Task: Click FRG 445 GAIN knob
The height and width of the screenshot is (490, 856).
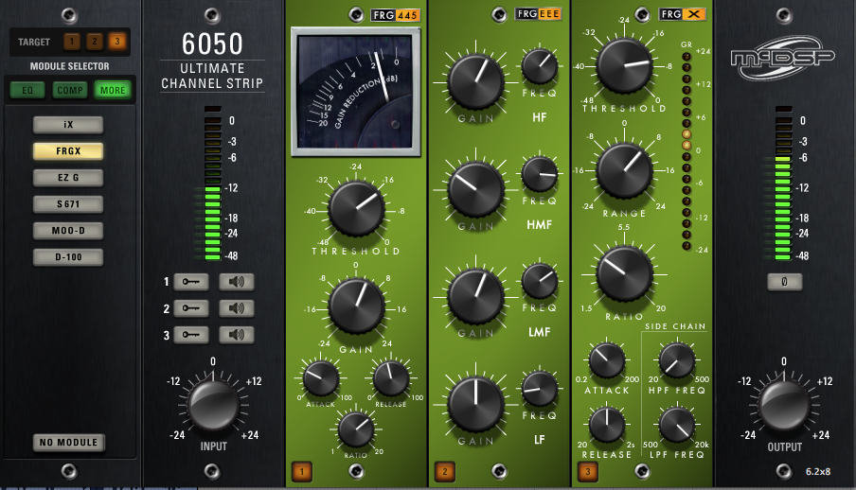Action: [x=356, y=306]
